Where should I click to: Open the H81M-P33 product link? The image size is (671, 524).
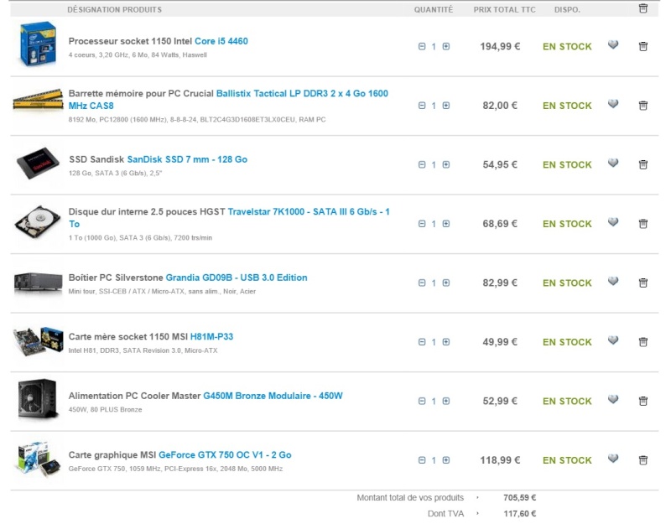212,336
